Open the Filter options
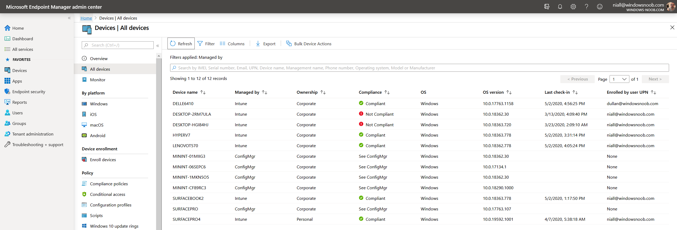This screenshot has height=230, width=677. tap(206, 44)
